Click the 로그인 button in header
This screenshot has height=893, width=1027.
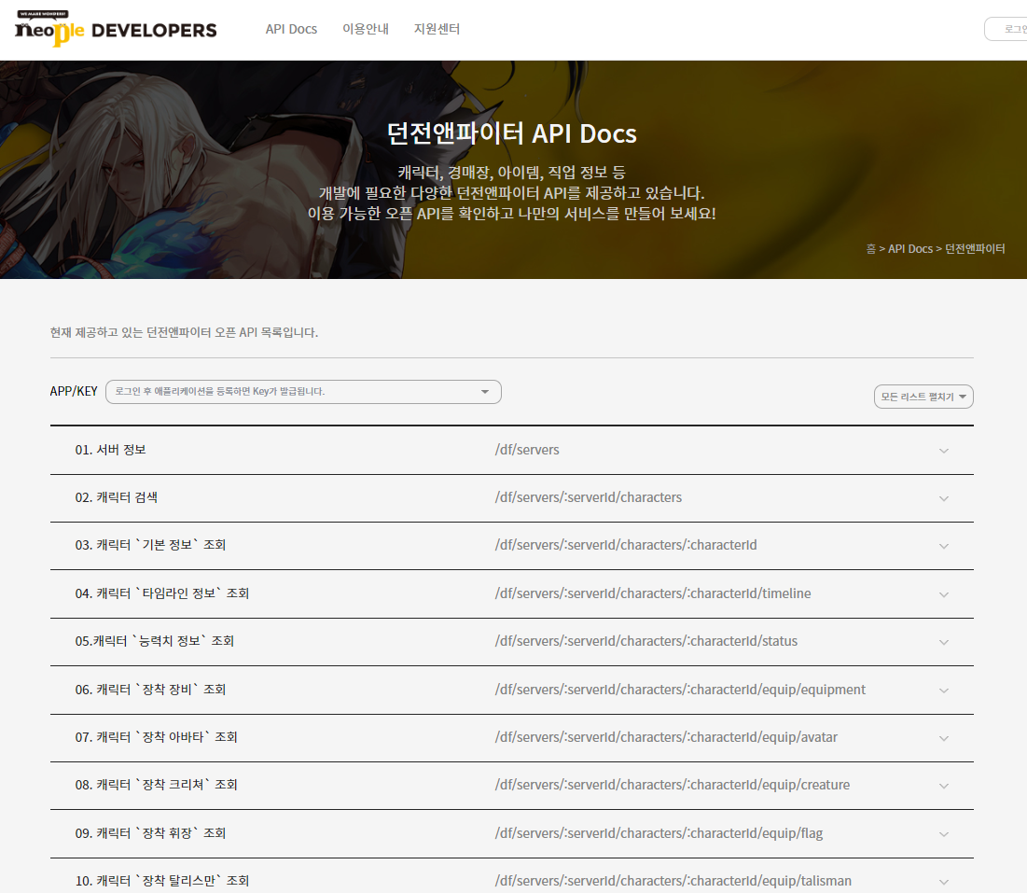click(1006, 29)
